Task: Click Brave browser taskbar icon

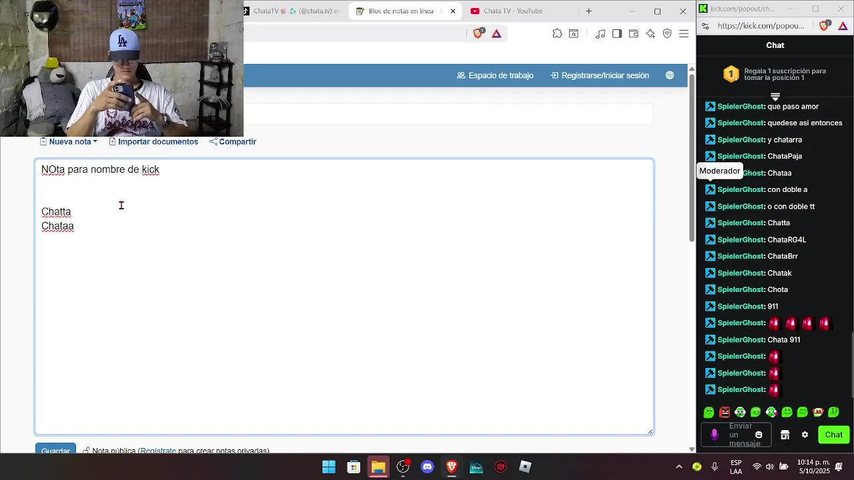Action: (x=452, y=467)
